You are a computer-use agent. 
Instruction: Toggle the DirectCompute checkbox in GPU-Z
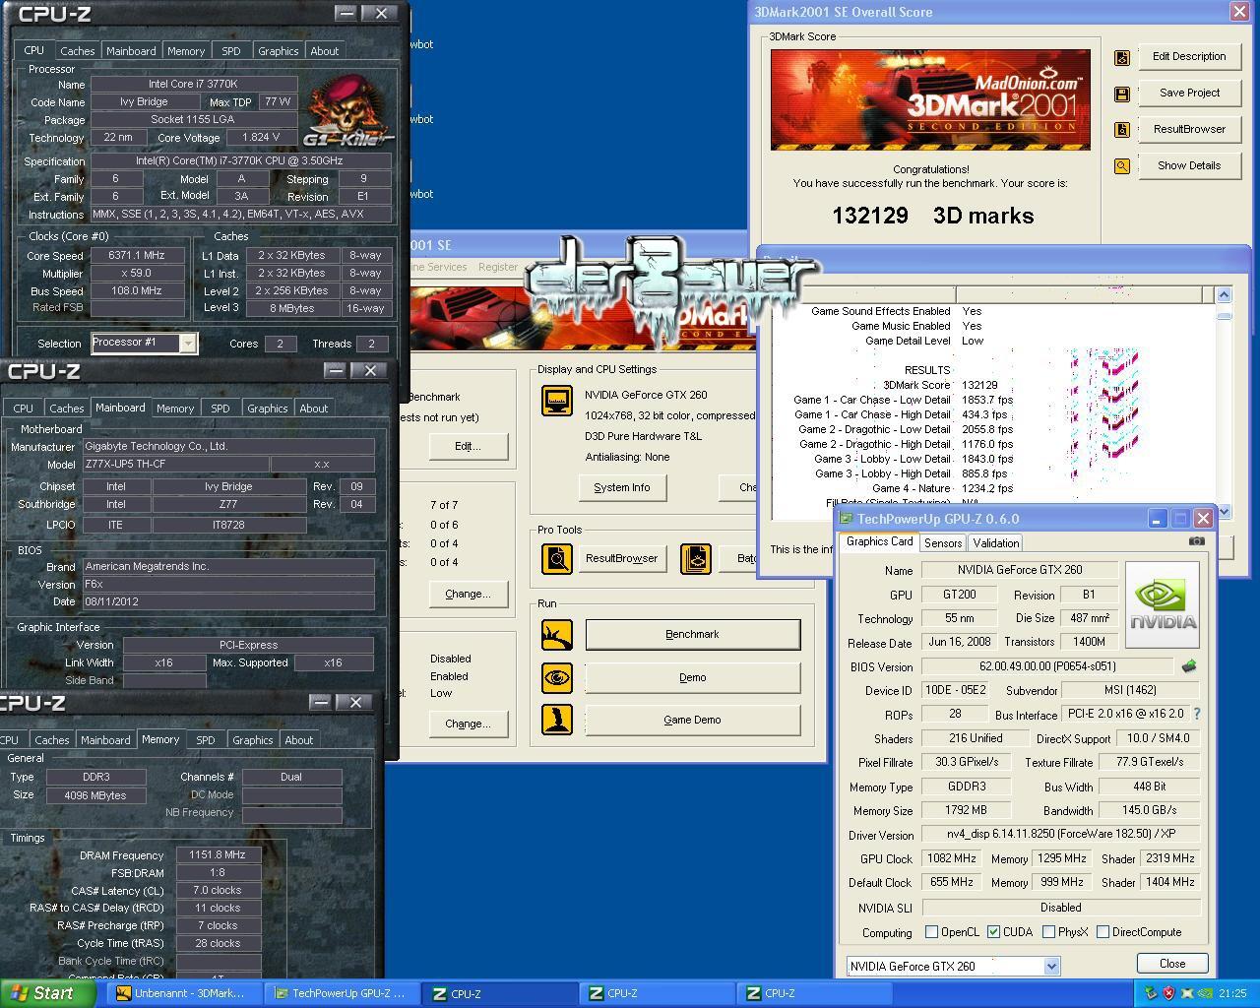(1102, 932)
